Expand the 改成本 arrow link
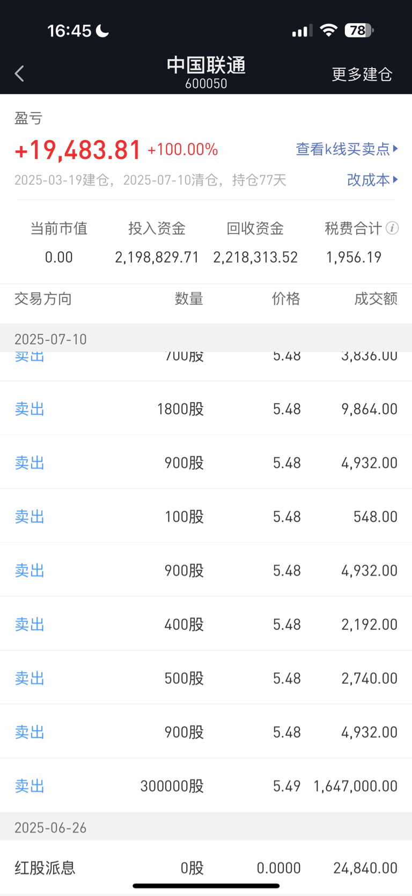The image size is (412, 896). point(372,179)
